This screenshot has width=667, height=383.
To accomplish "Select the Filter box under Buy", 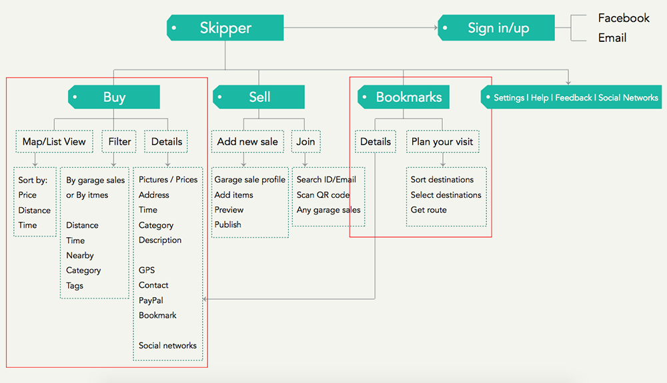I will pos(119,141).
